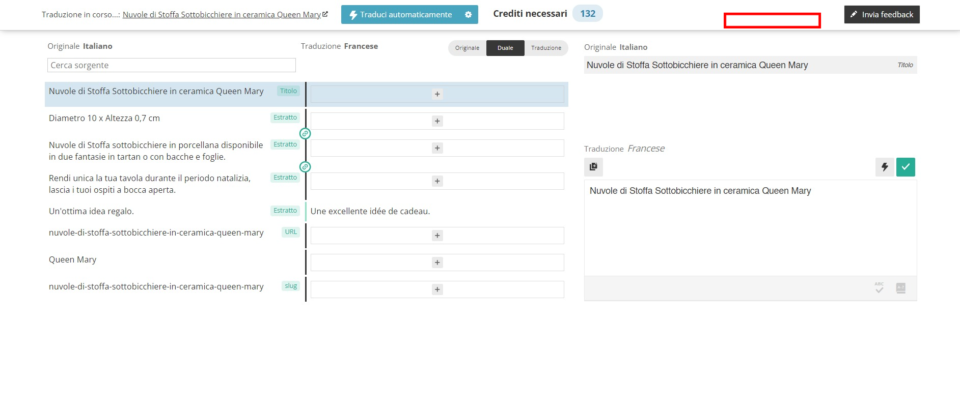The width and height of the screenshot is (960, 408).
Task: Click the credits badge showing 132
Action: 588,14
